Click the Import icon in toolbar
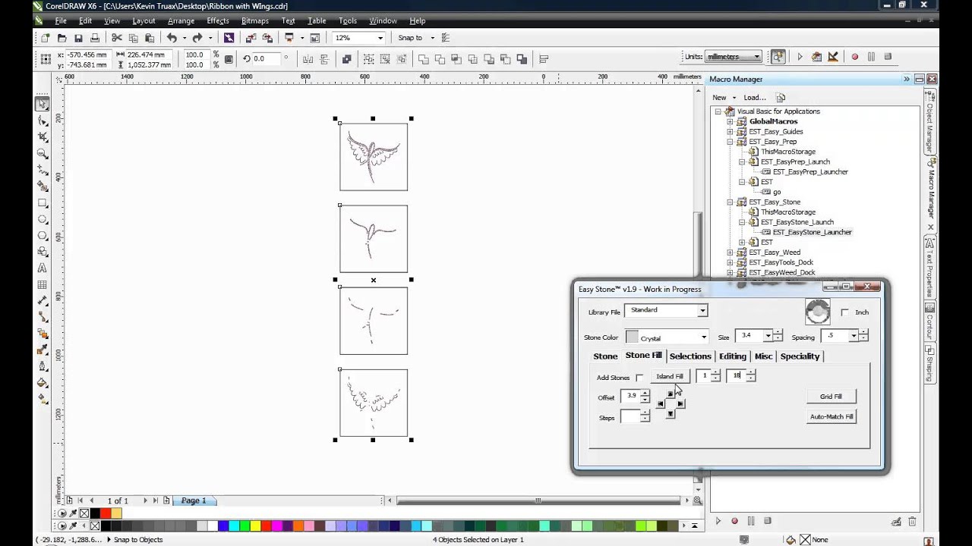The height and width of the screenshot is (546, 972). pyautogui.click(x=251, y=38)
